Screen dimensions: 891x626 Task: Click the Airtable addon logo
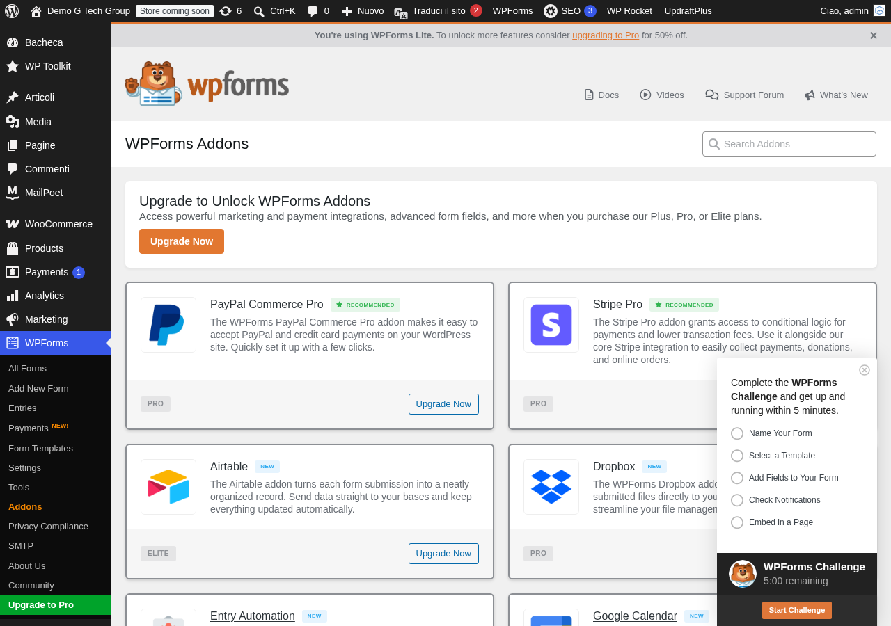168,487
